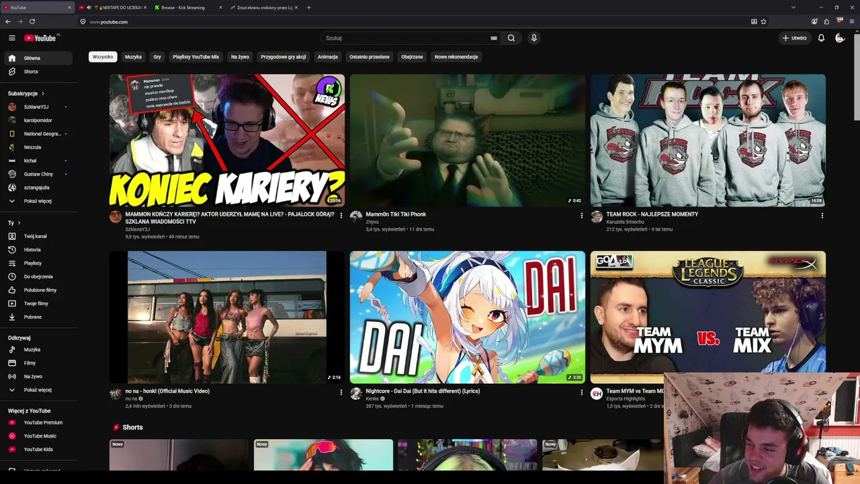Go back in browser
This screenshot has height=484, width=860.
click(x=8, y=22)
